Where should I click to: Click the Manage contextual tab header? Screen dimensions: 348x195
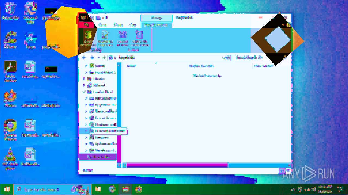point(156,18)
